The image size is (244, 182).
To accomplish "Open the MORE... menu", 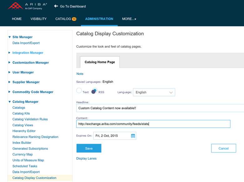I will [129, 19].
